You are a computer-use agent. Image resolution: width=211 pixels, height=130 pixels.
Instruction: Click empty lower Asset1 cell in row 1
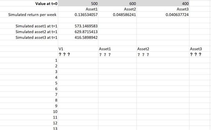[118, 60]
